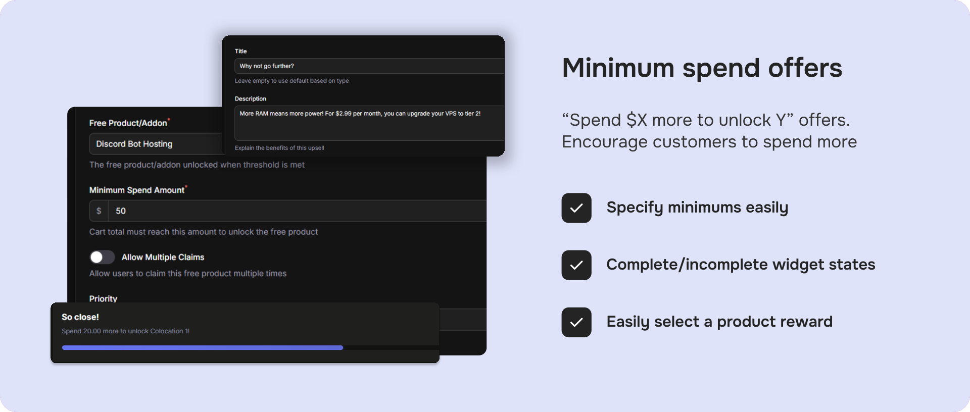The width and height of the screenshot is (970, 412).
Task: Click the dollar sign prefix icon
Action: 99,211
